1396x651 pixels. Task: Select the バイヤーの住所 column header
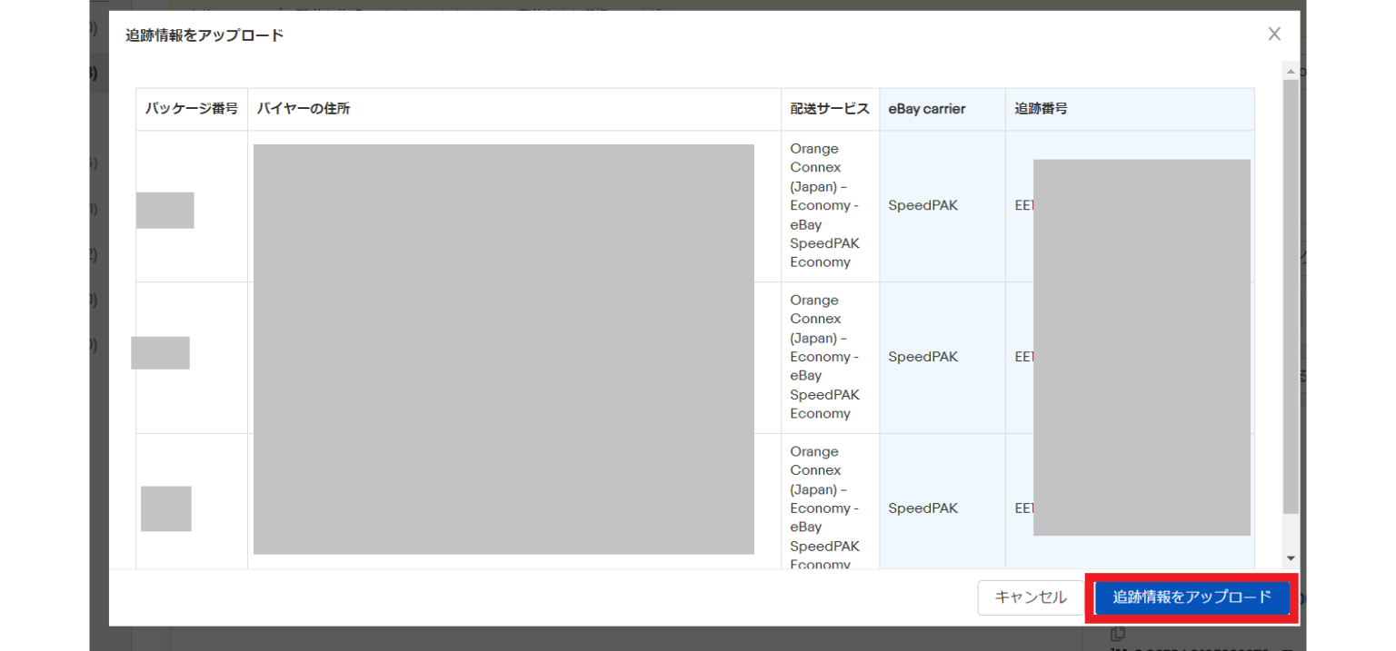click(304, 109)
